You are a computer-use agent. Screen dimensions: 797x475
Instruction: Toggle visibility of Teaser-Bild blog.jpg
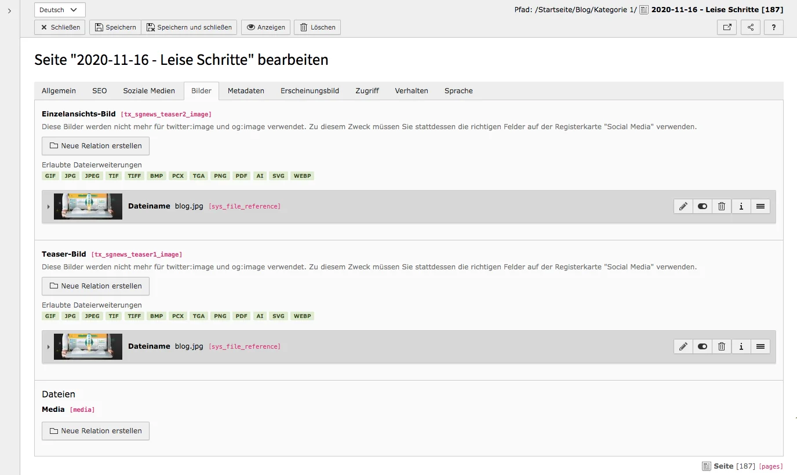703,346
